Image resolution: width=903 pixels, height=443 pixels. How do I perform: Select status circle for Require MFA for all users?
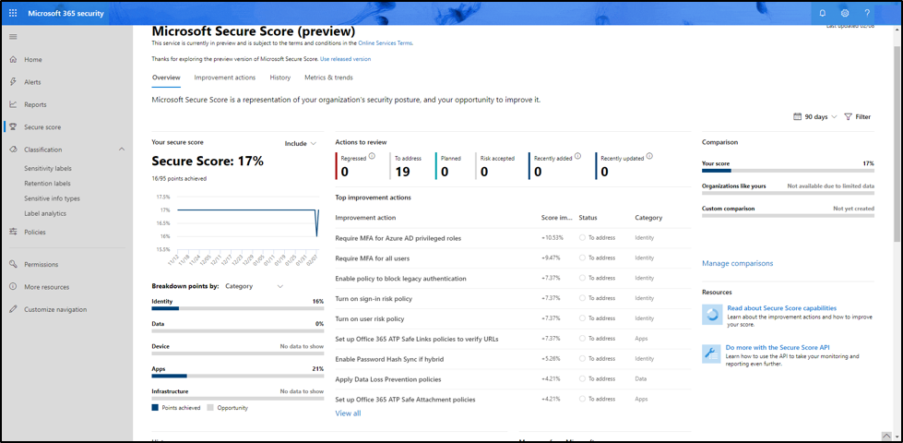click(x=582, y=258)
